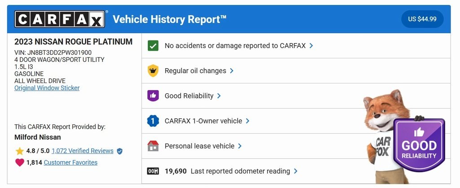
Task: Expand the CARFAX 1-Owner vehicle chevron
Action: [248, 121]
